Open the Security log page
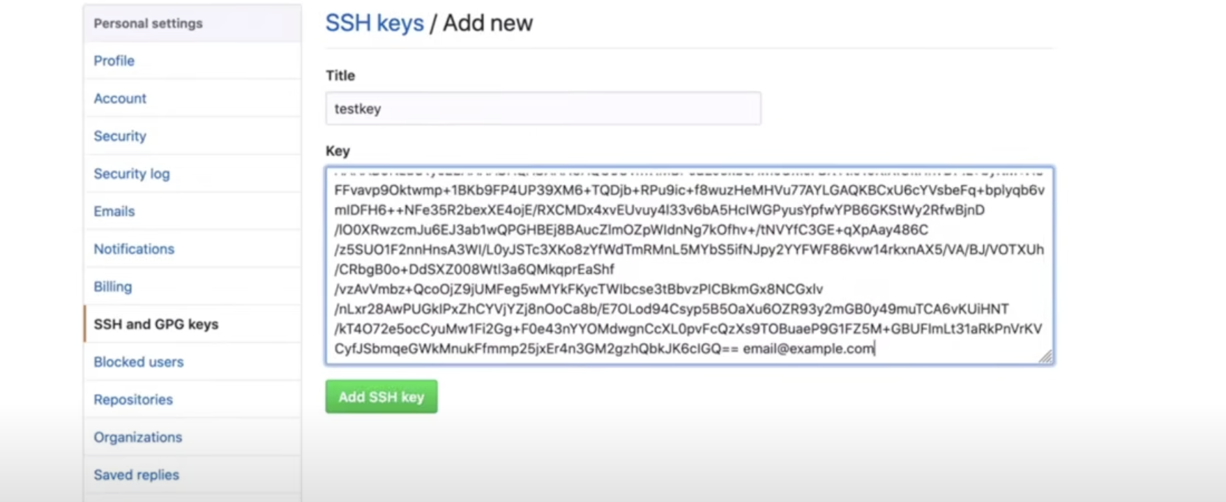Image resolution: width=1226 pixels, height=502 pixels. click(132, 174)
